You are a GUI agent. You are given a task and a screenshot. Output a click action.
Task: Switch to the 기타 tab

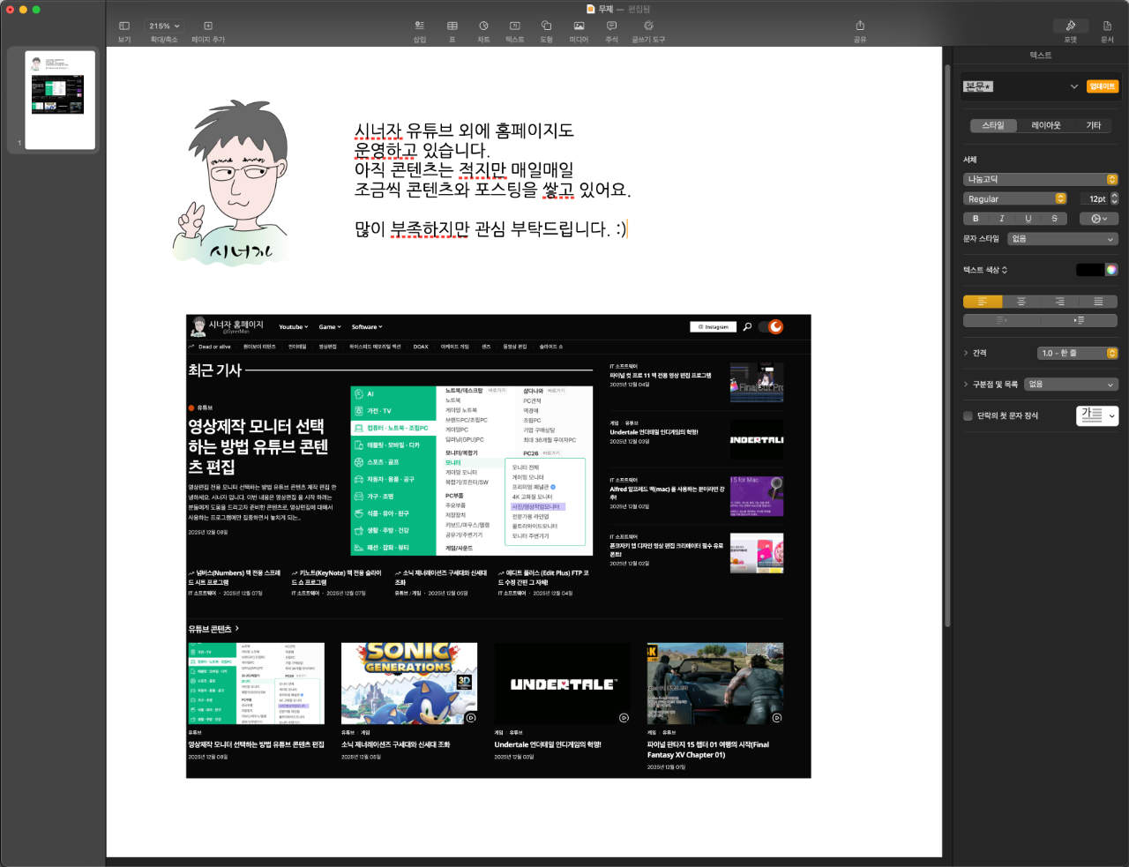1093,125
